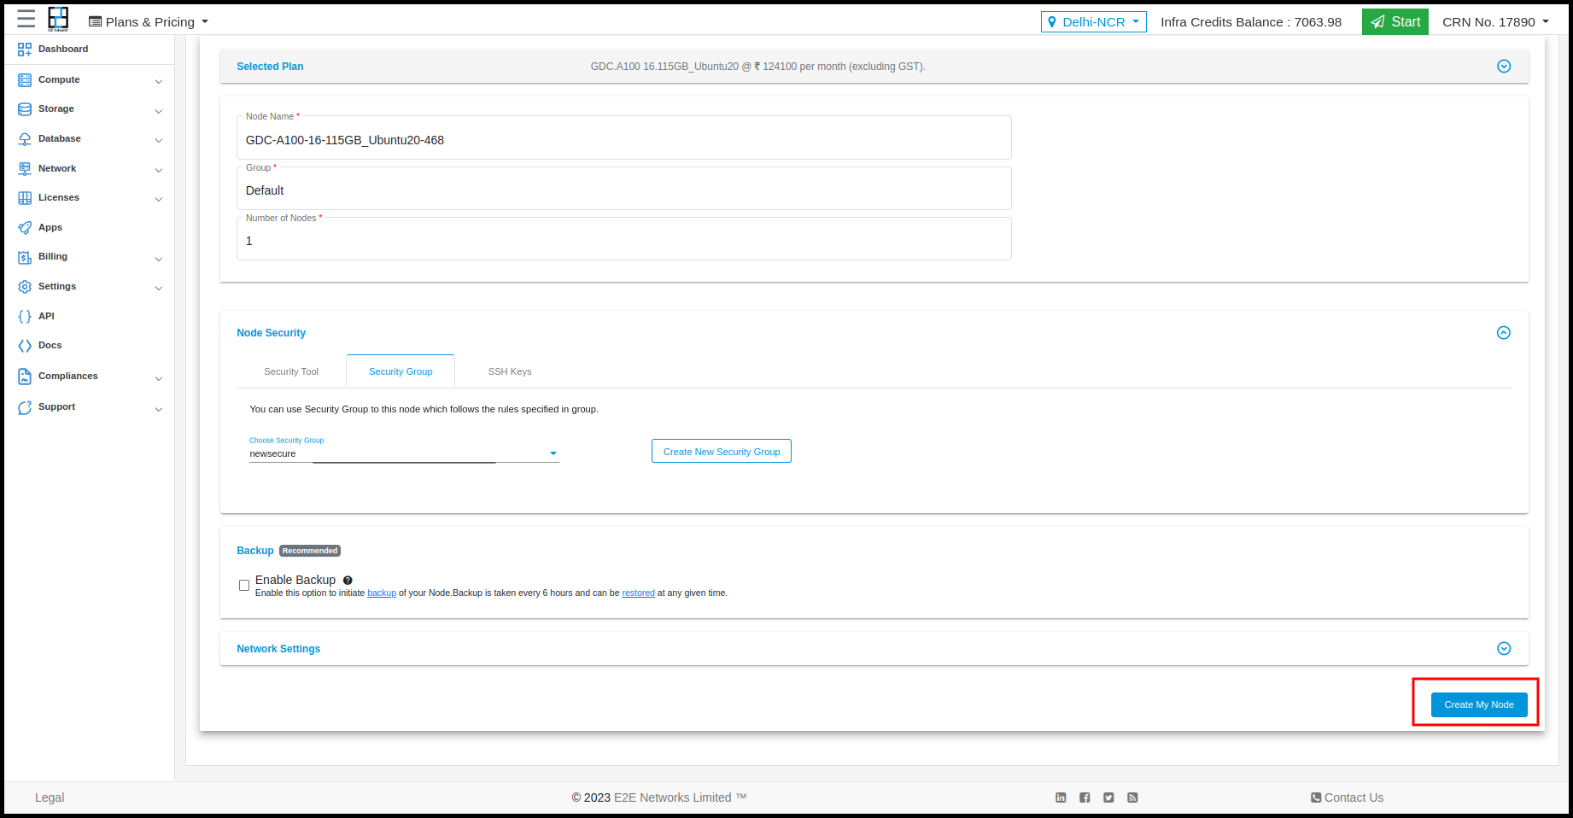Open the Delhi-NCR region dropdown
This screenshot has height=818, width=1573.
[1094, 22]
